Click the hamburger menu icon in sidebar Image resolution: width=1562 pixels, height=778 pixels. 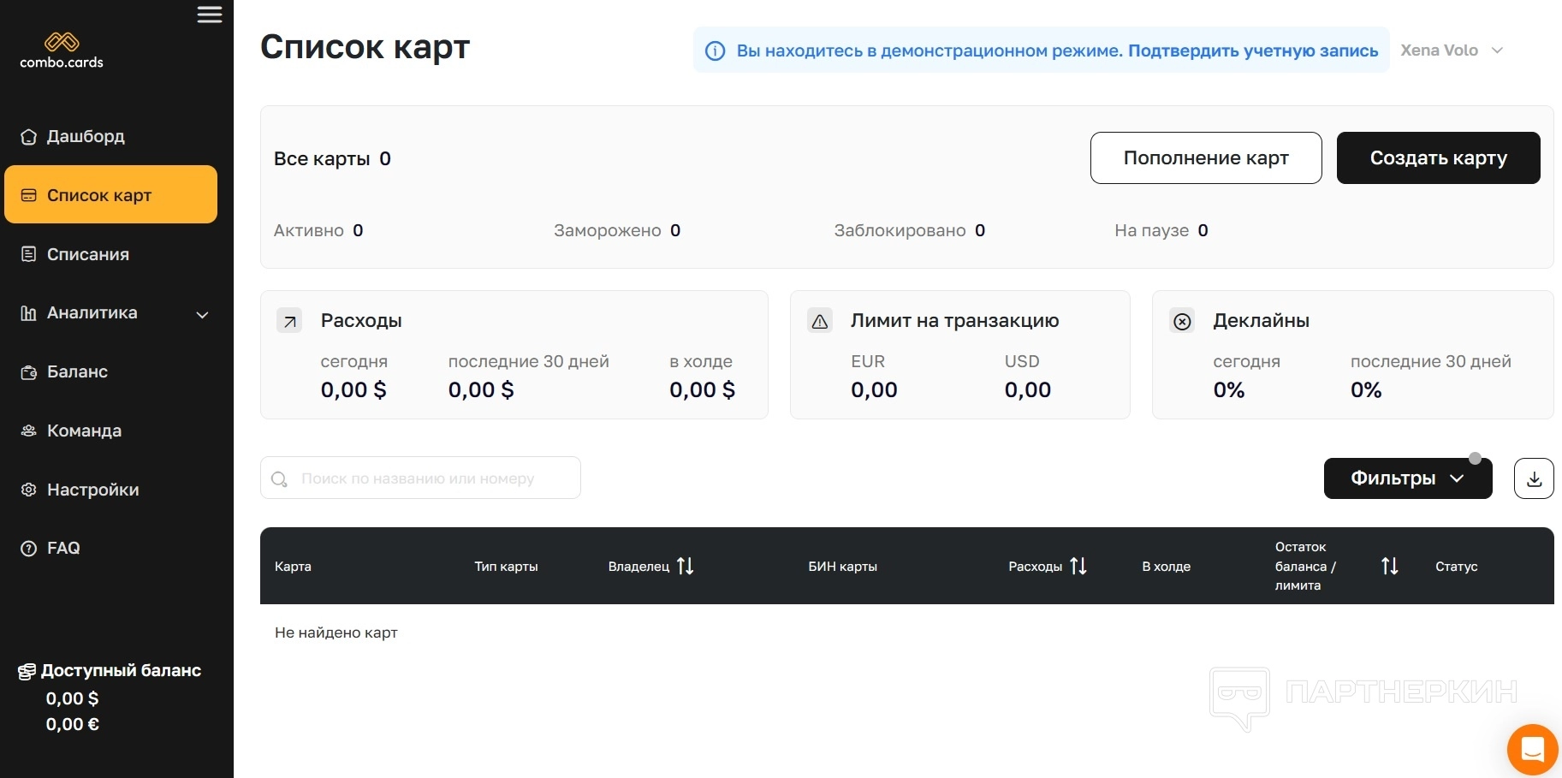pos(209,15)
